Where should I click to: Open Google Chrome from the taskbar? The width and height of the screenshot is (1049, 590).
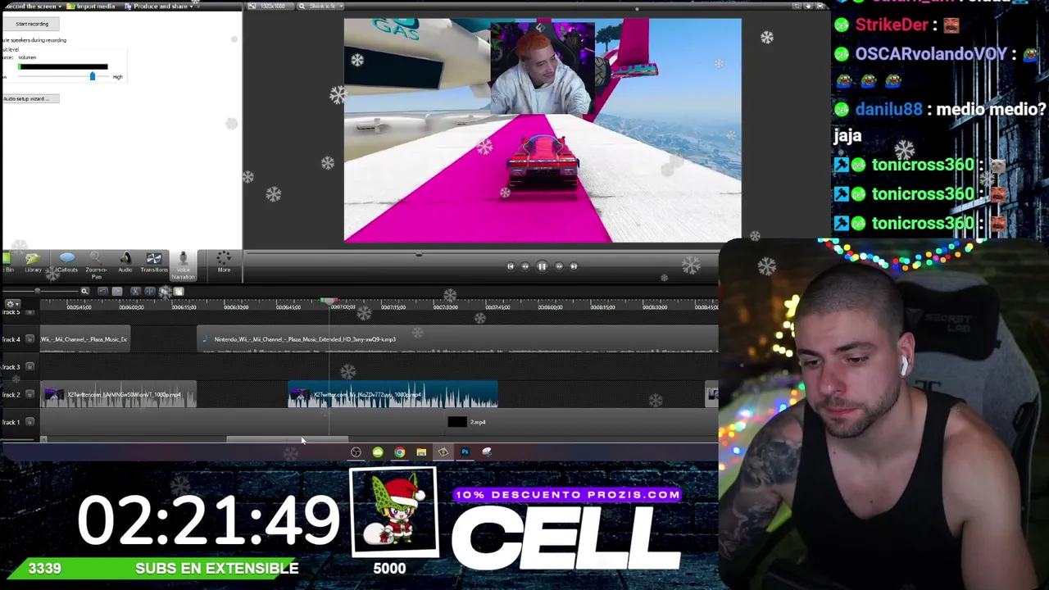400,452
